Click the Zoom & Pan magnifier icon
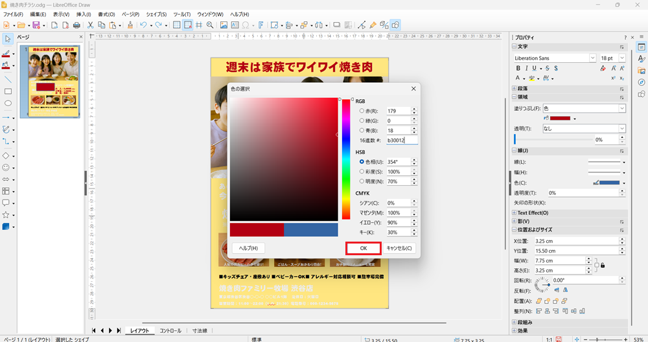Image resolution: width=648 pixels, height=342 pixels. (x=210, y=25)
